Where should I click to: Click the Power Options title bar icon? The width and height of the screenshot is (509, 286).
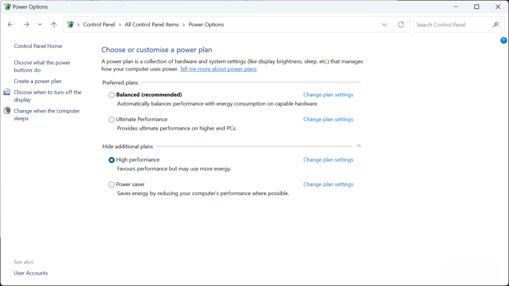[7, 6]
